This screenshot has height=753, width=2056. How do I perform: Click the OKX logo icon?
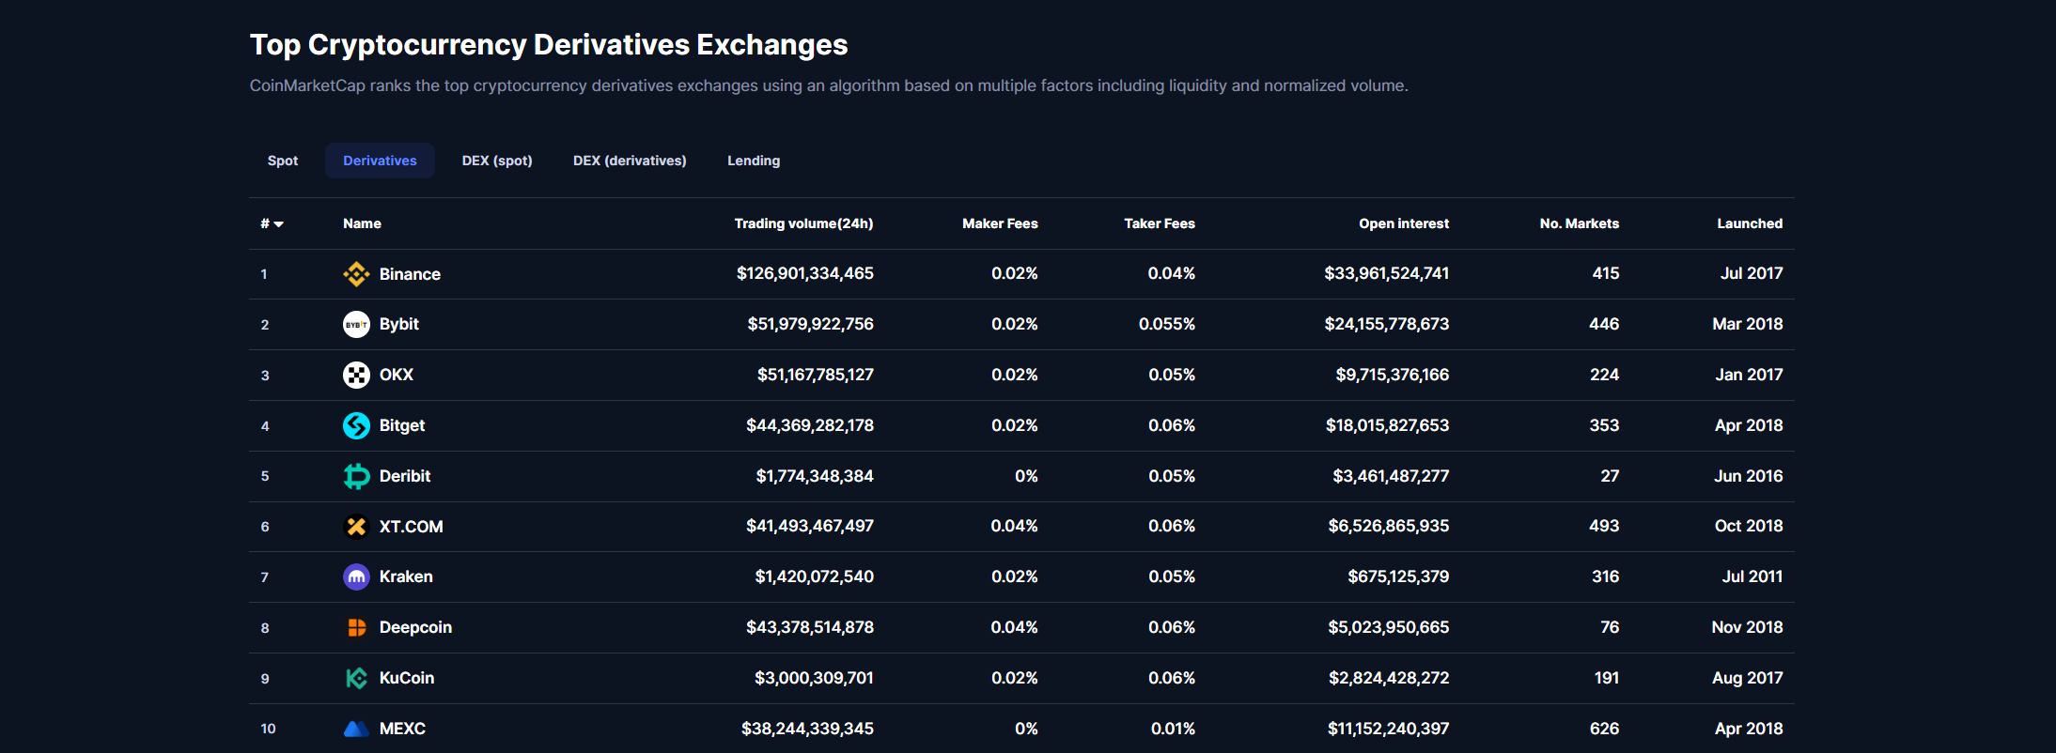pyautogui.click(x=356, y=376)
